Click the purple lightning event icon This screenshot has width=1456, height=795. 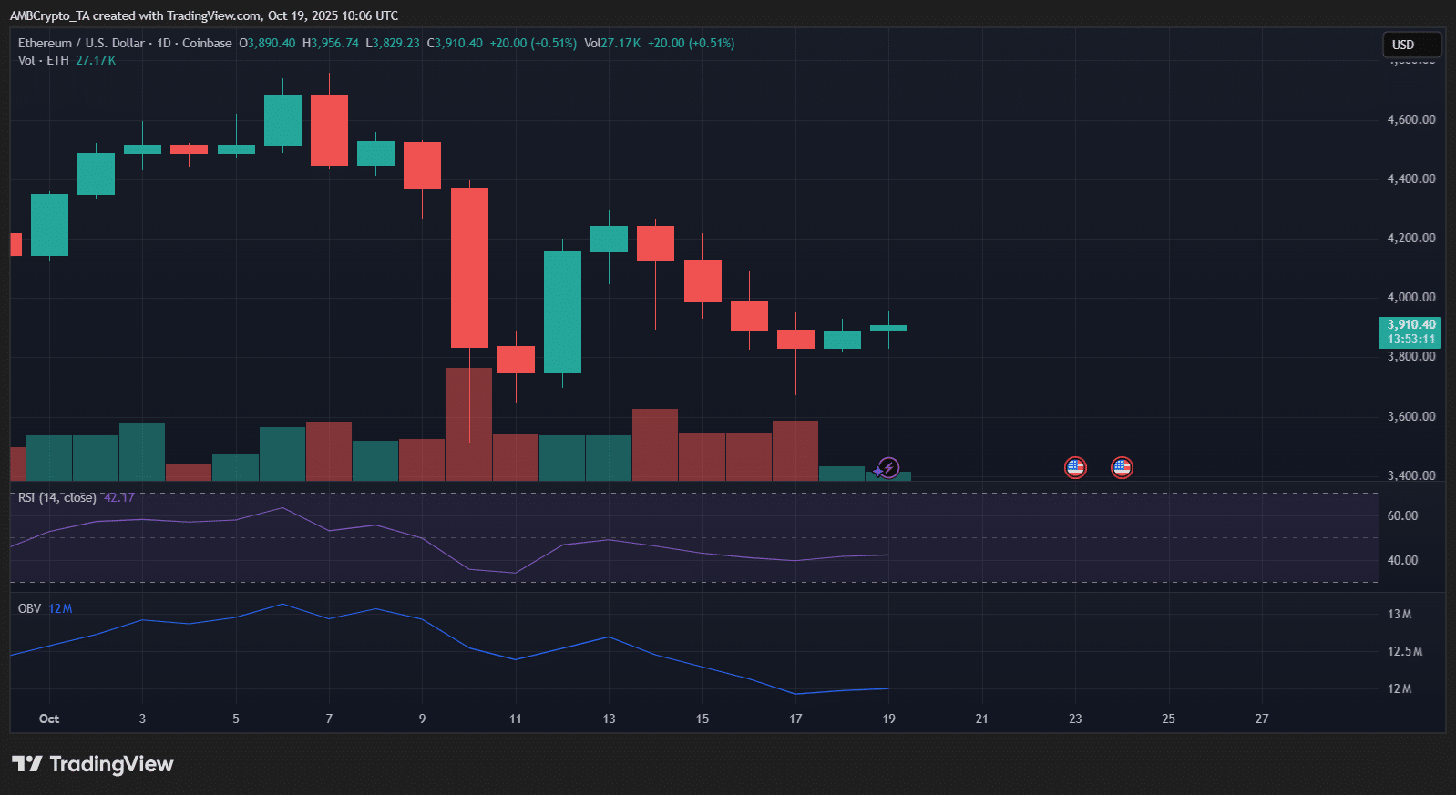coord(887,468)
